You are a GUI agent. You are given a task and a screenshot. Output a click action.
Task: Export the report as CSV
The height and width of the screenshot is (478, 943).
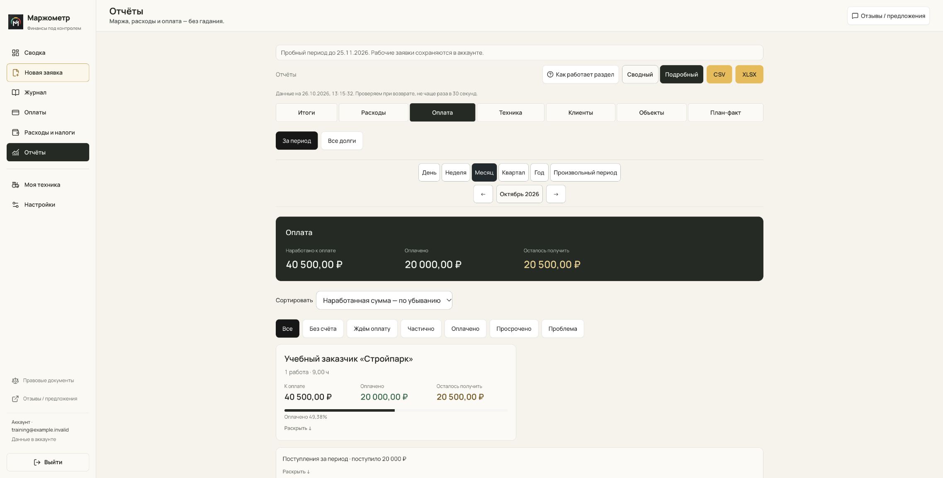(x=719, y=75)
